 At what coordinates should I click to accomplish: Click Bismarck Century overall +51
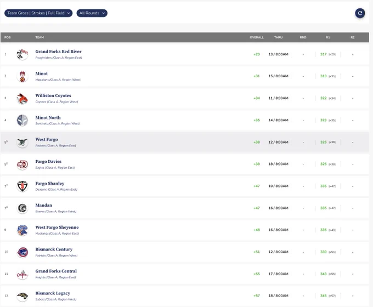point(257,252)
